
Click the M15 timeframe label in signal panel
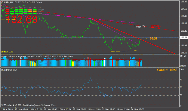click(x=26, y=8)
